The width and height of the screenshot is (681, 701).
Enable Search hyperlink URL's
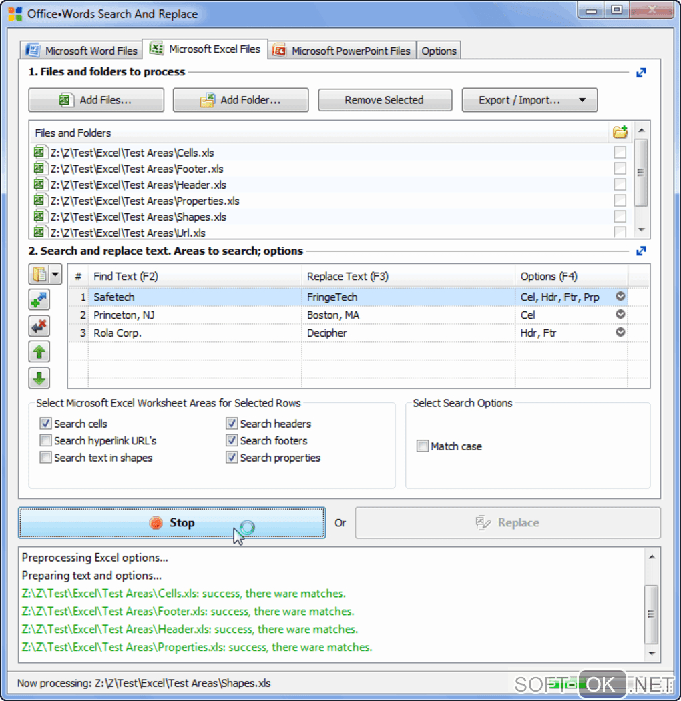pos(45,440)
